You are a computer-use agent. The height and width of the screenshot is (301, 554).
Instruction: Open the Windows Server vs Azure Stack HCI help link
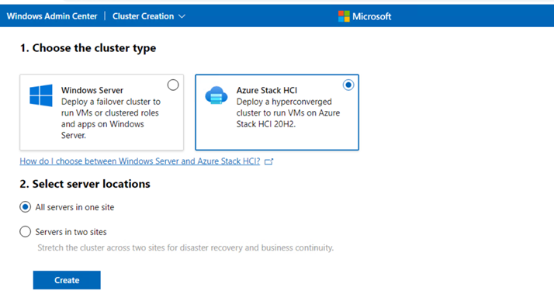140,161
